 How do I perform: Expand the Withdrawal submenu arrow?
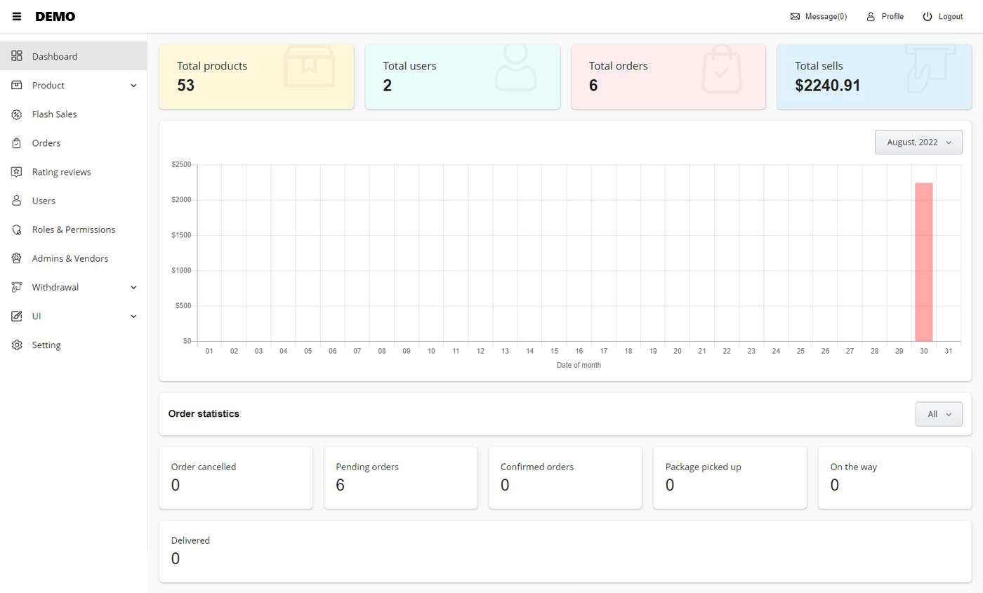pos(133,288)
